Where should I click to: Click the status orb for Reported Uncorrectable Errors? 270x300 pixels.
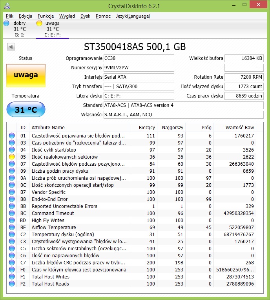[x=12, y=206]
